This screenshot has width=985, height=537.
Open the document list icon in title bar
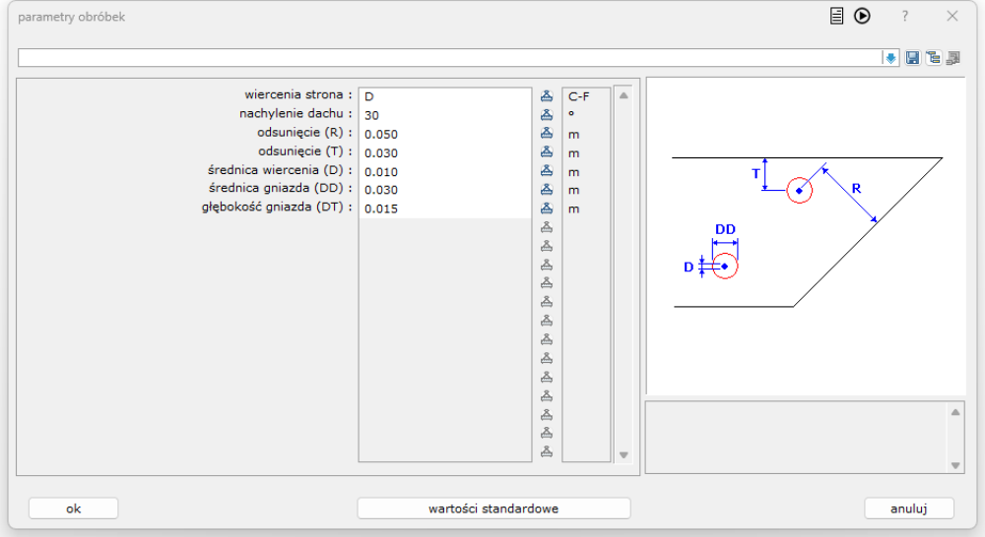(x=836, y=16)
